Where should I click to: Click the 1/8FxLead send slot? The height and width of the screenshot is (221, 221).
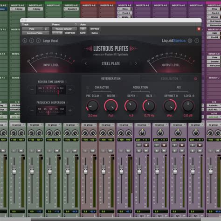214,66
